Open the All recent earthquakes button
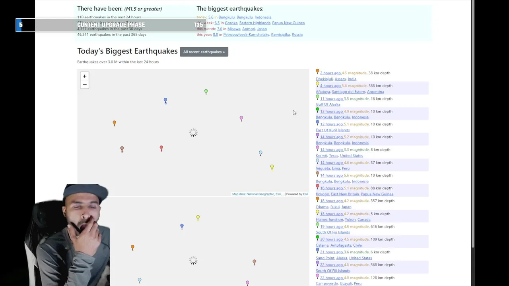Viewport: 509px width, 286px height. (204, 52)
